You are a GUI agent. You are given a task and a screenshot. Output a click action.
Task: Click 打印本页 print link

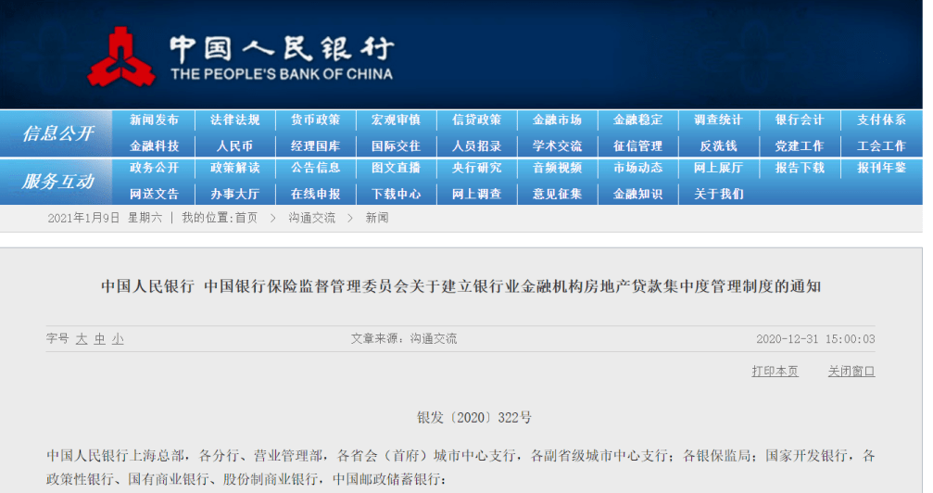tap(775, 372)
